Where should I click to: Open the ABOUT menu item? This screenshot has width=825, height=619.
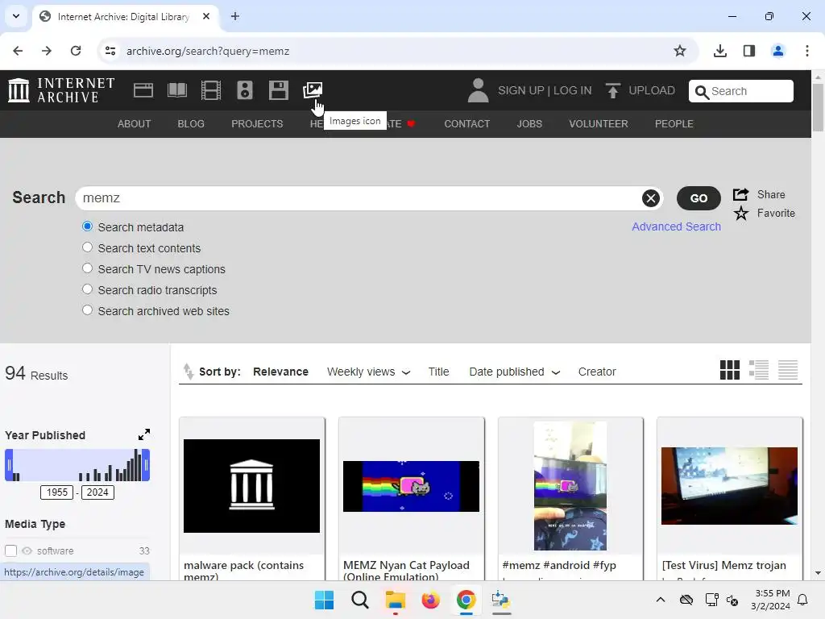click(x=135, y=123)
